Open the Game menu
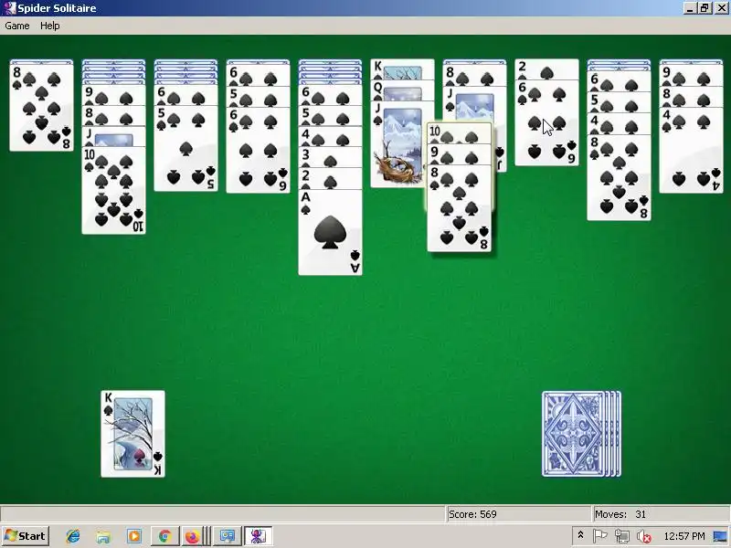 tap(17, 26)
